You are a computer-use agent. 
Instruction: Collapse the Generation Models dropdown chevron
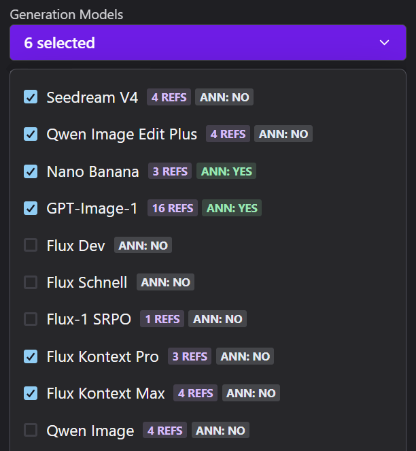point(385,43)
